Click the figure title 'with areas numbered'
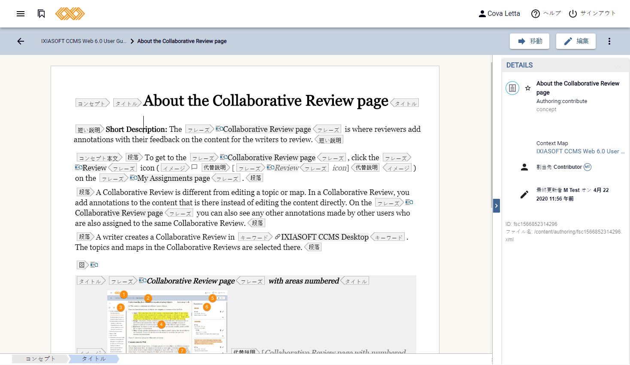The image size is (630, 365). click(304, 281)
